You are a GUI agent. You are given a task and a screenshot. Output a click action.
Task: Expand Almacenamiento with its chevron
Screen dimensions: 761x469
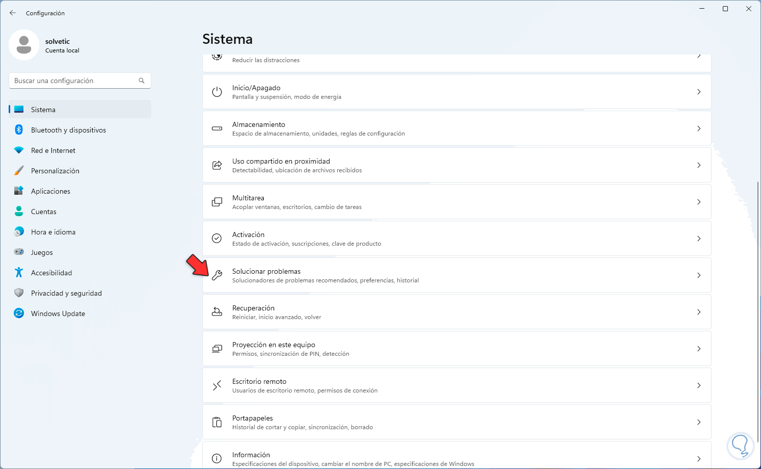click(x=699, y=128)
